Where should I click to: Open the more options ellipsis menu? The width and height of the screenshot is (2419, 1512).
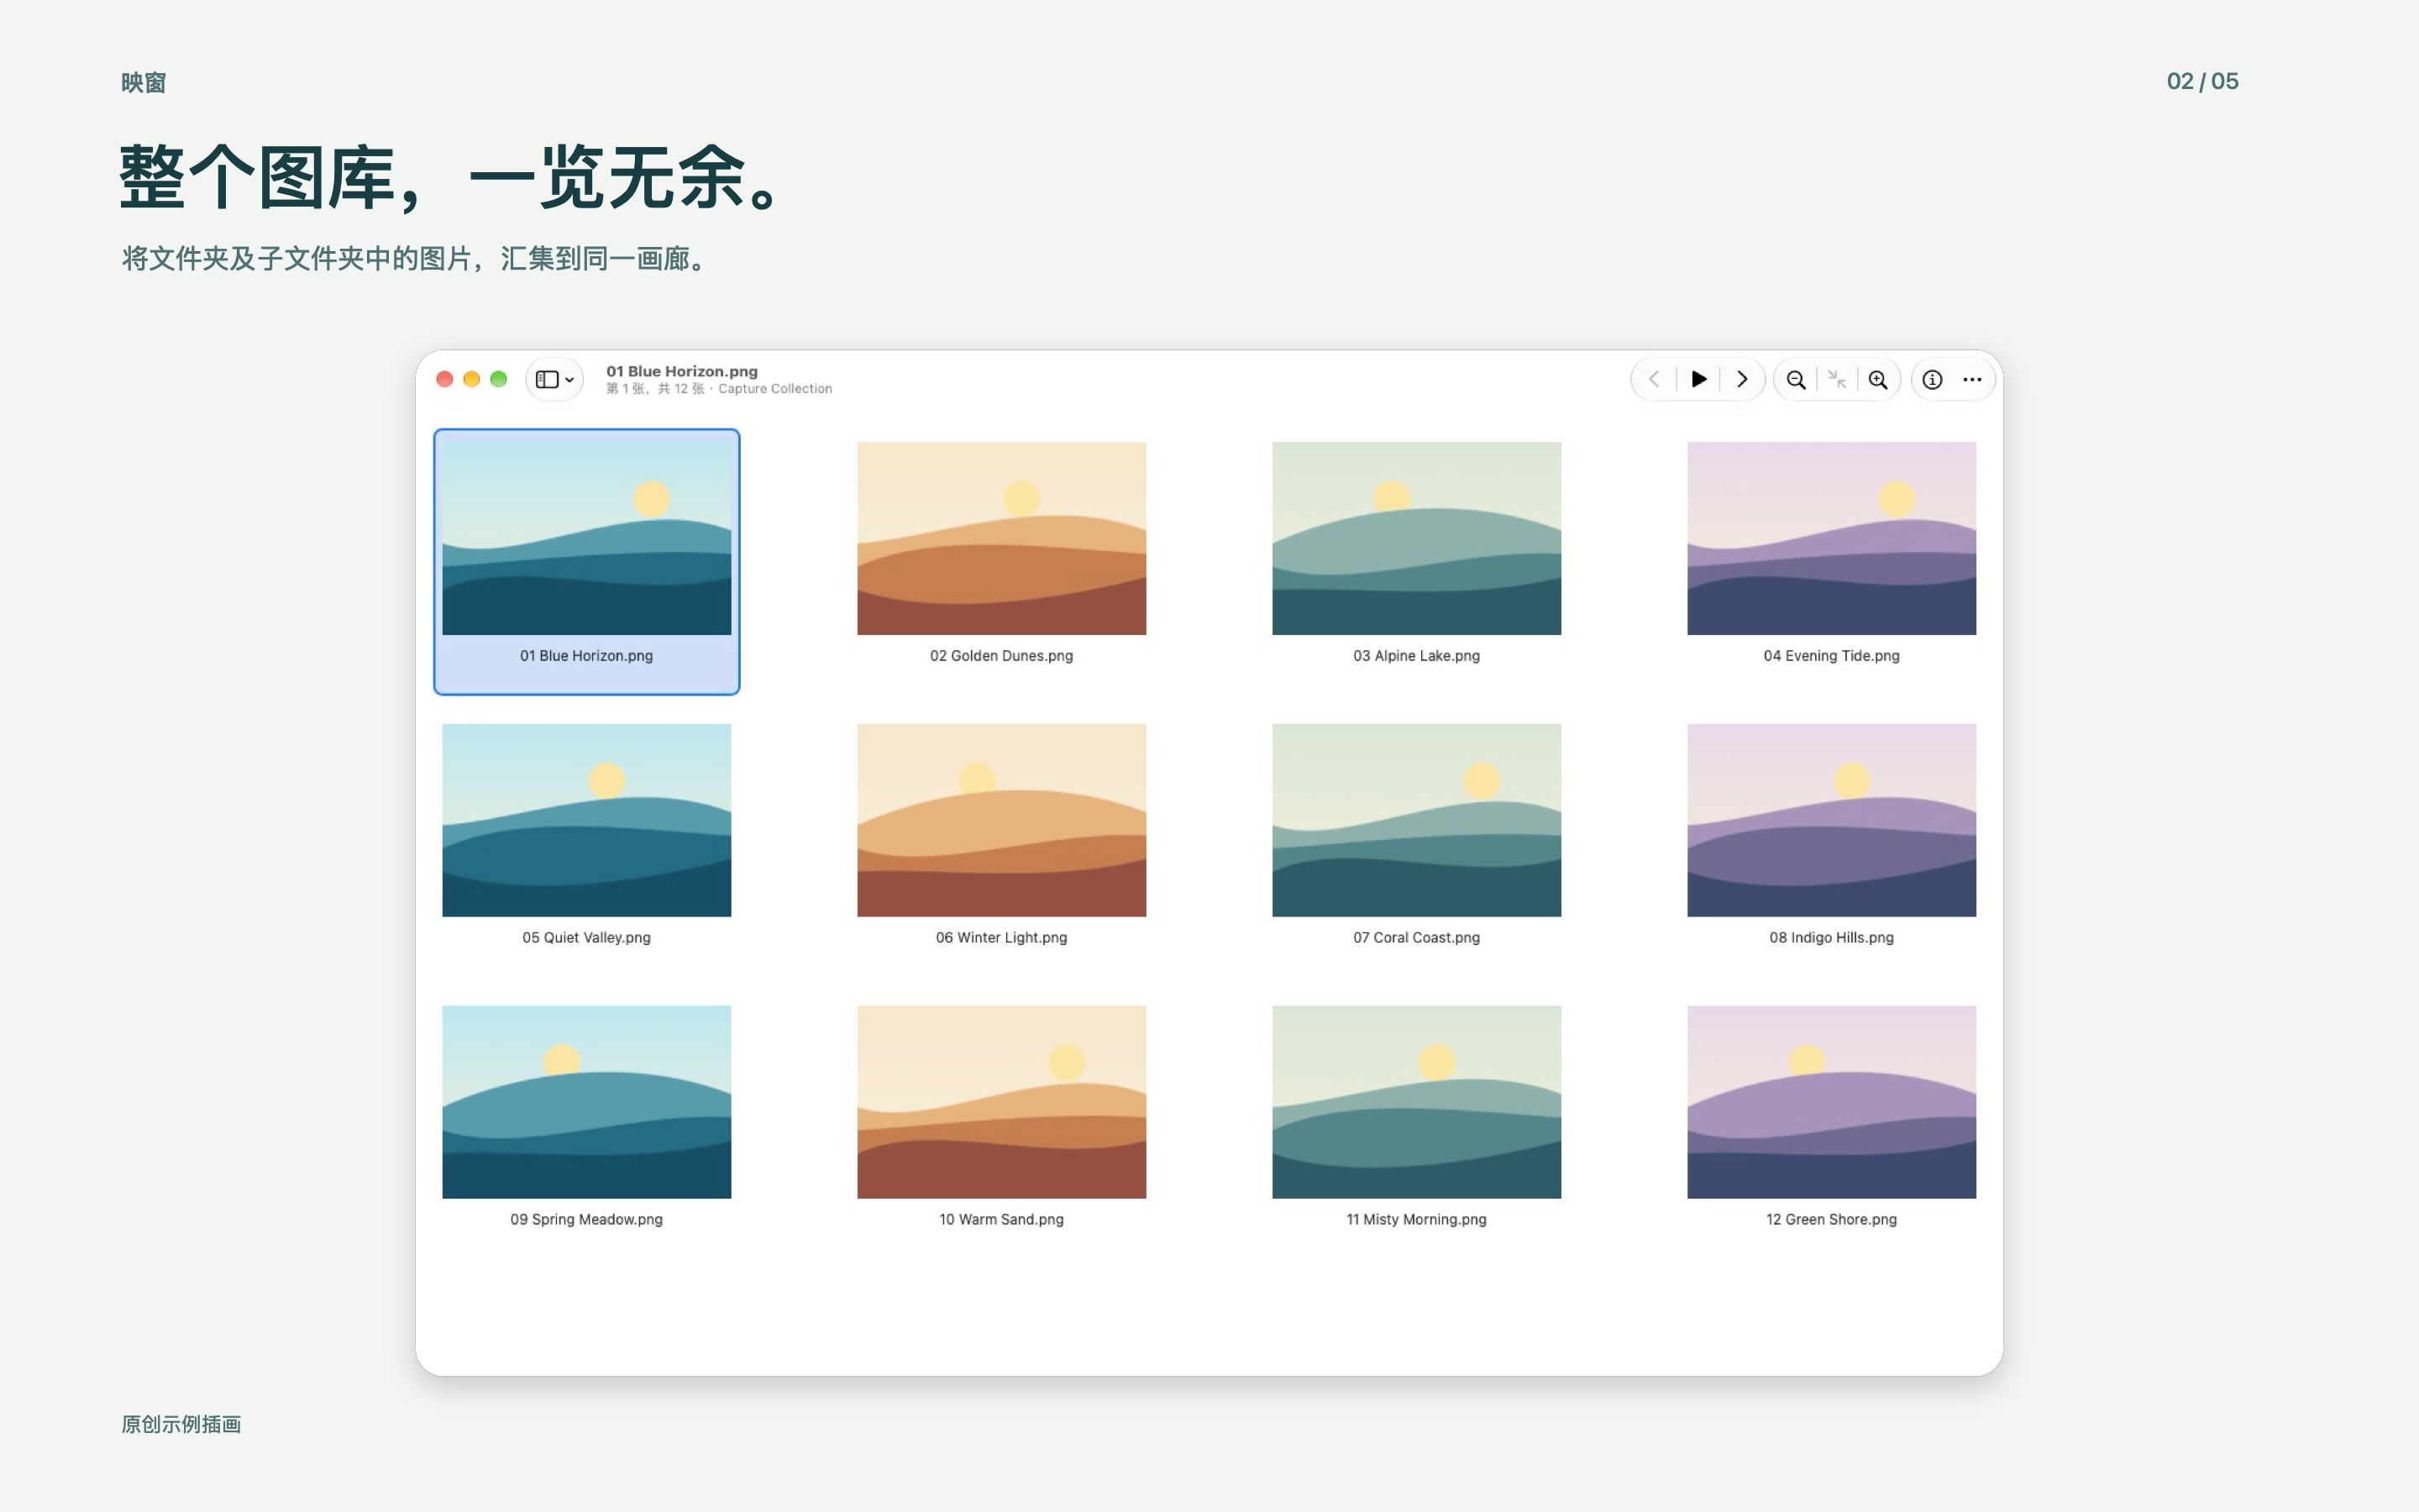(x=1972, y=380)
